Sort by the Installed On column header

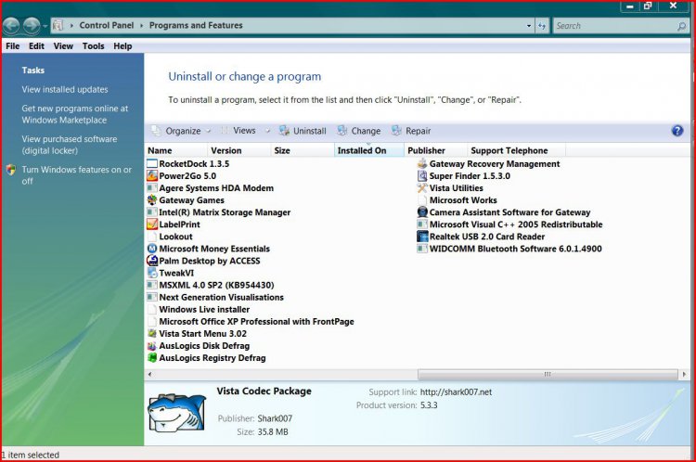[368, 150]
